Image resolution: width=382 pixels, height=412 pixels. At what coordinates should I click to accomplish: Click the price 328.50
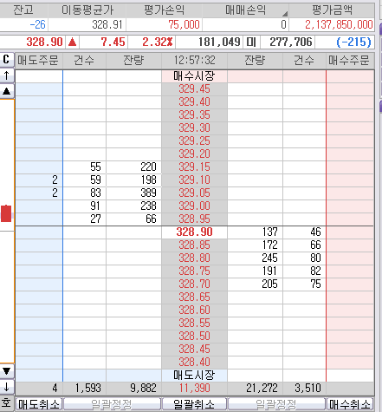194,337
